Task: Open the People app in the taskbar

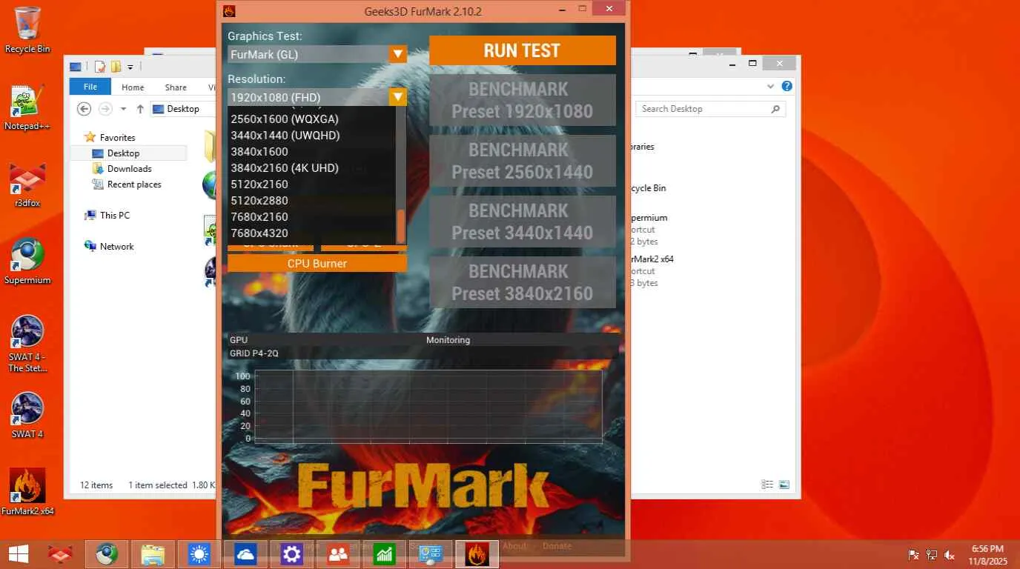Action: pyautogui.click(x=338, y=554)
